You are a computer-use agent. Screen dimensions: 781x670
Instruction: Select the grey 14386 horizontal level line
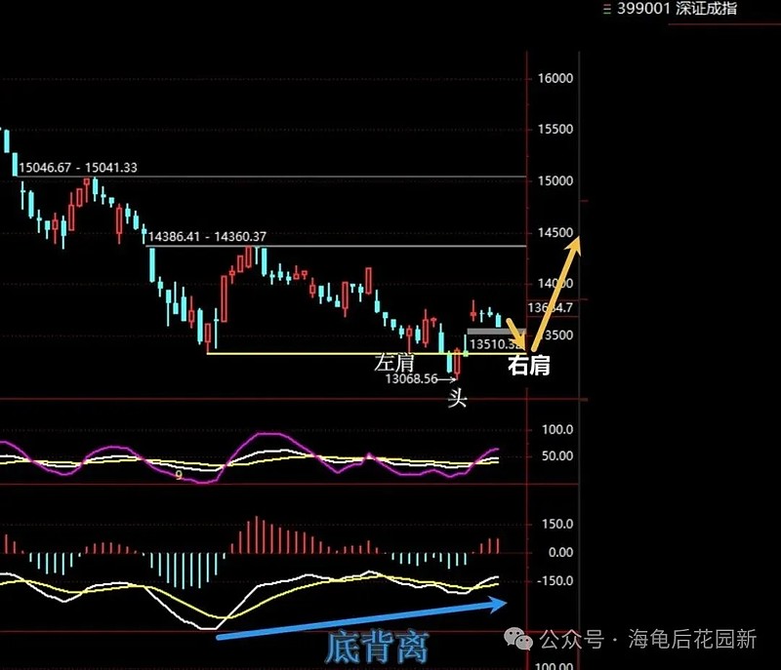pos(336,246)
